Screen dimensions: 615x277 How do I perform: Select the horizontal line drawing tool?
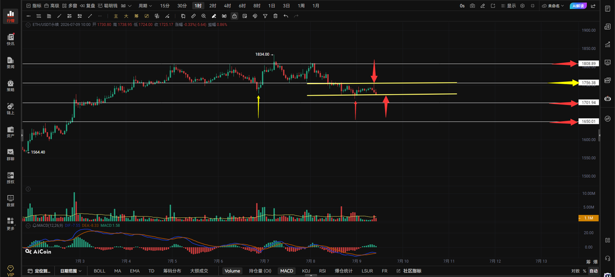pyautogui.click(x=29, y=16)
